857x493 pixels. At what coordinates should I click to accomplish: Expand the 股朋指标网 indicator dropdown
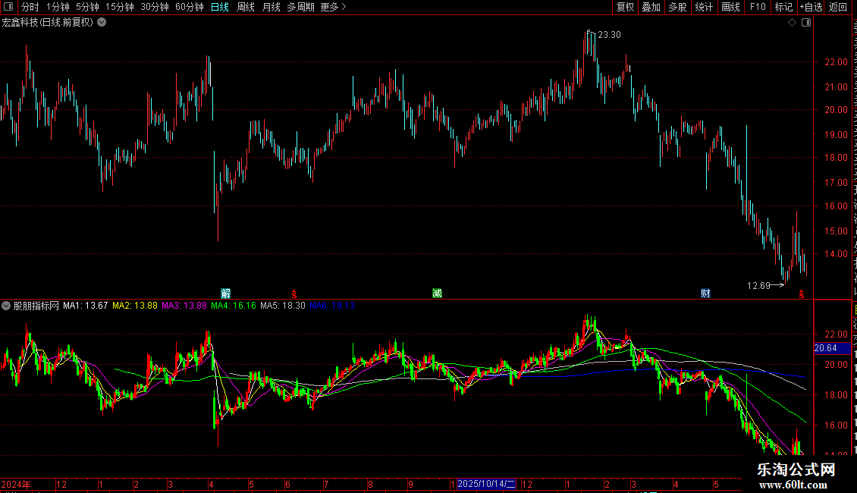pyautogui.click(x=6, y=306)
